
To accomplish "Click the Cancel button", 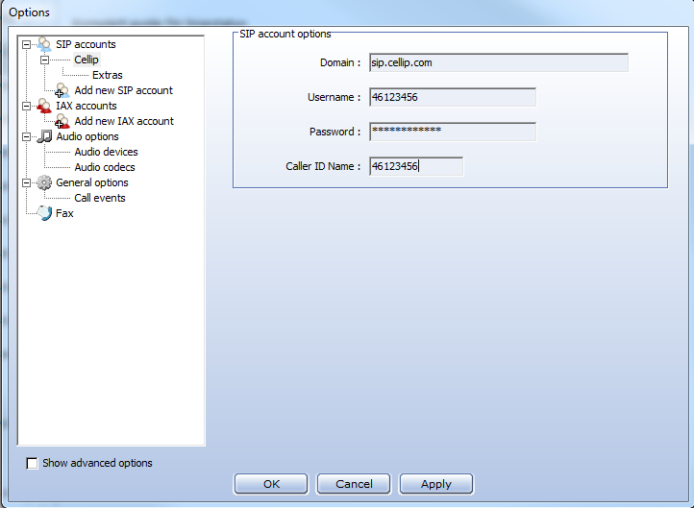I will [x=354, y=484].
